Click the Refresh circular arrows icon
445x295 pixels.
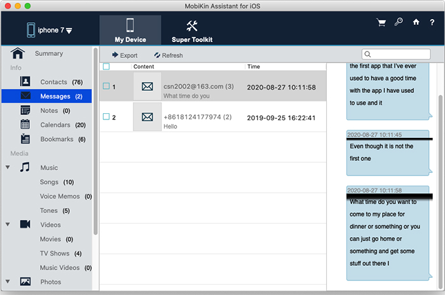(157, 55)
